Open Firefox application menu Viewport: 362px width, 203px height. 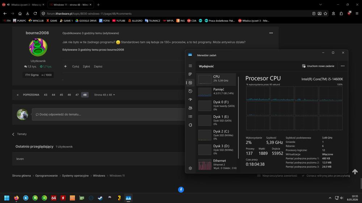point(357,14)
